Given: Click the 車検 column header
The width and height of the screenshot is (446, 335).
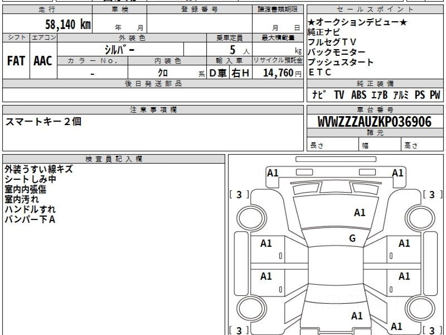Looking at the screenshot, I should point(120,10).
